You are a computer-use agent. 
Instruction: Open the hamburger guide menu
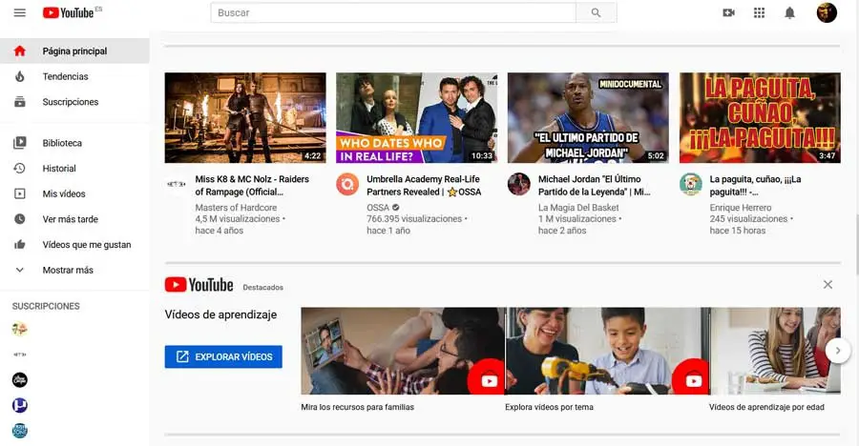coord(20,12)
